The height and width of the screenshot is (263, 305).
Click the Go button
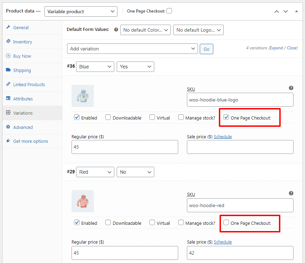(x=206, y=49)
